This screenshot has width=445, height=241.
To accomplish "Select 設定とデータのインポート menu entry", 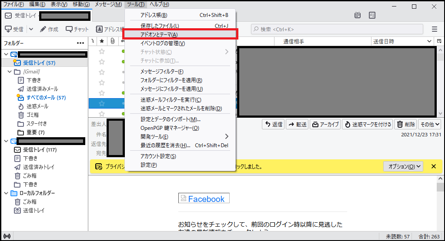I will coord(180,119).
